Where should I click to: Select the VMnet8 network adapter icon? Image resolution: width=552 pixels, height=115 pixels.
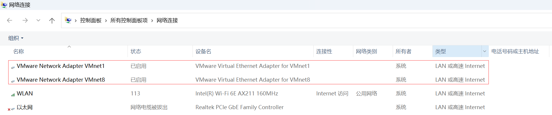point(13,81)
